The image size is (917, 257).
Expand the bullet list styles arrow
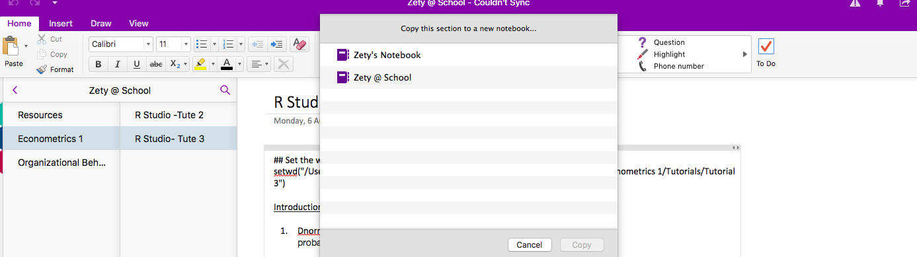coord(214,44)
